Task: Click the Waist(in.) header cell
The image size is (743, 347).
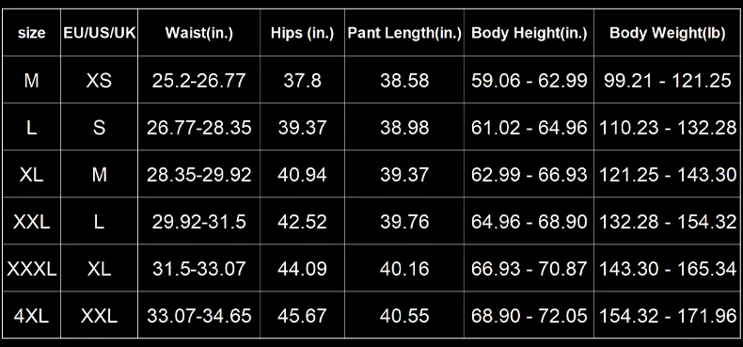Action: coord(199,33)
